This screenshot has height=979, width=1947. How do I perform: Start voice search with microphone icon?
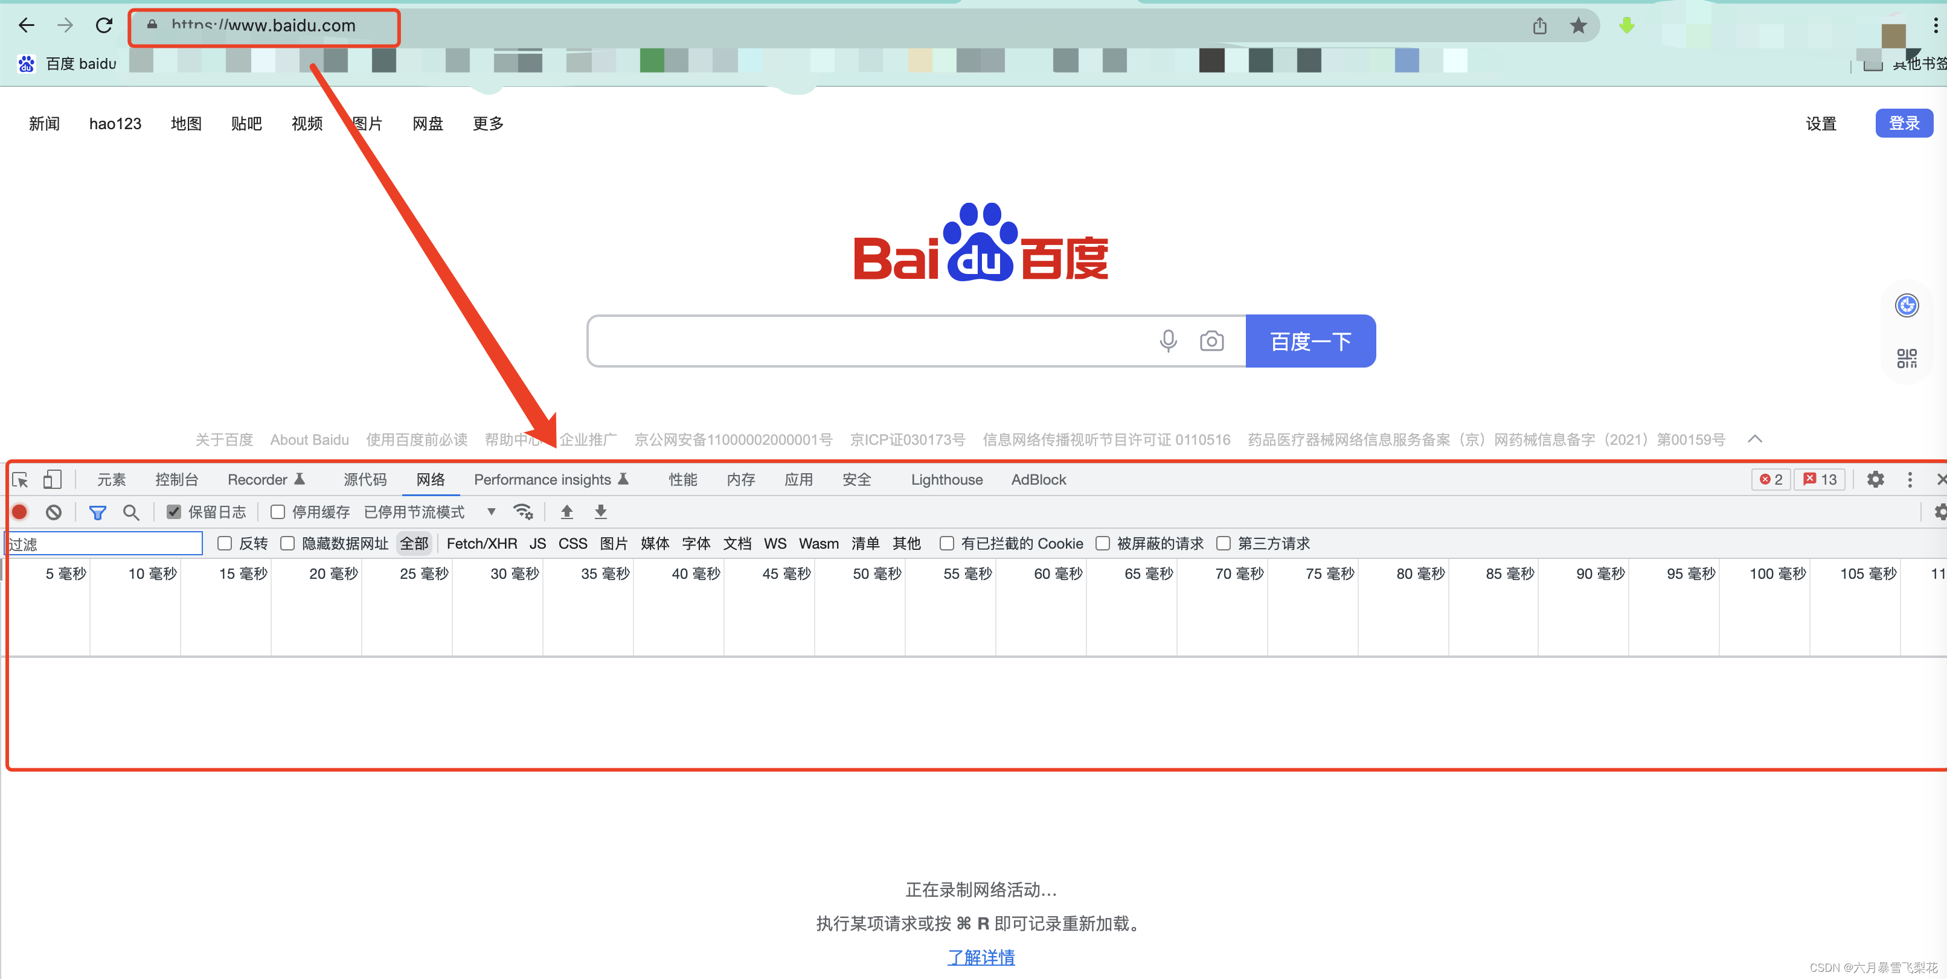point(1168,342)
